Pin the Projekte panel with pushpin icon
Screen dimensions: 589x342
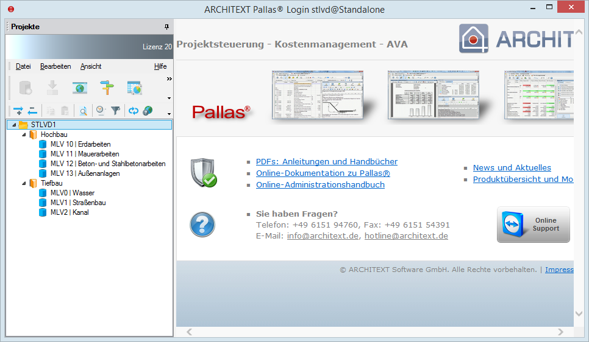coord(167,27)
